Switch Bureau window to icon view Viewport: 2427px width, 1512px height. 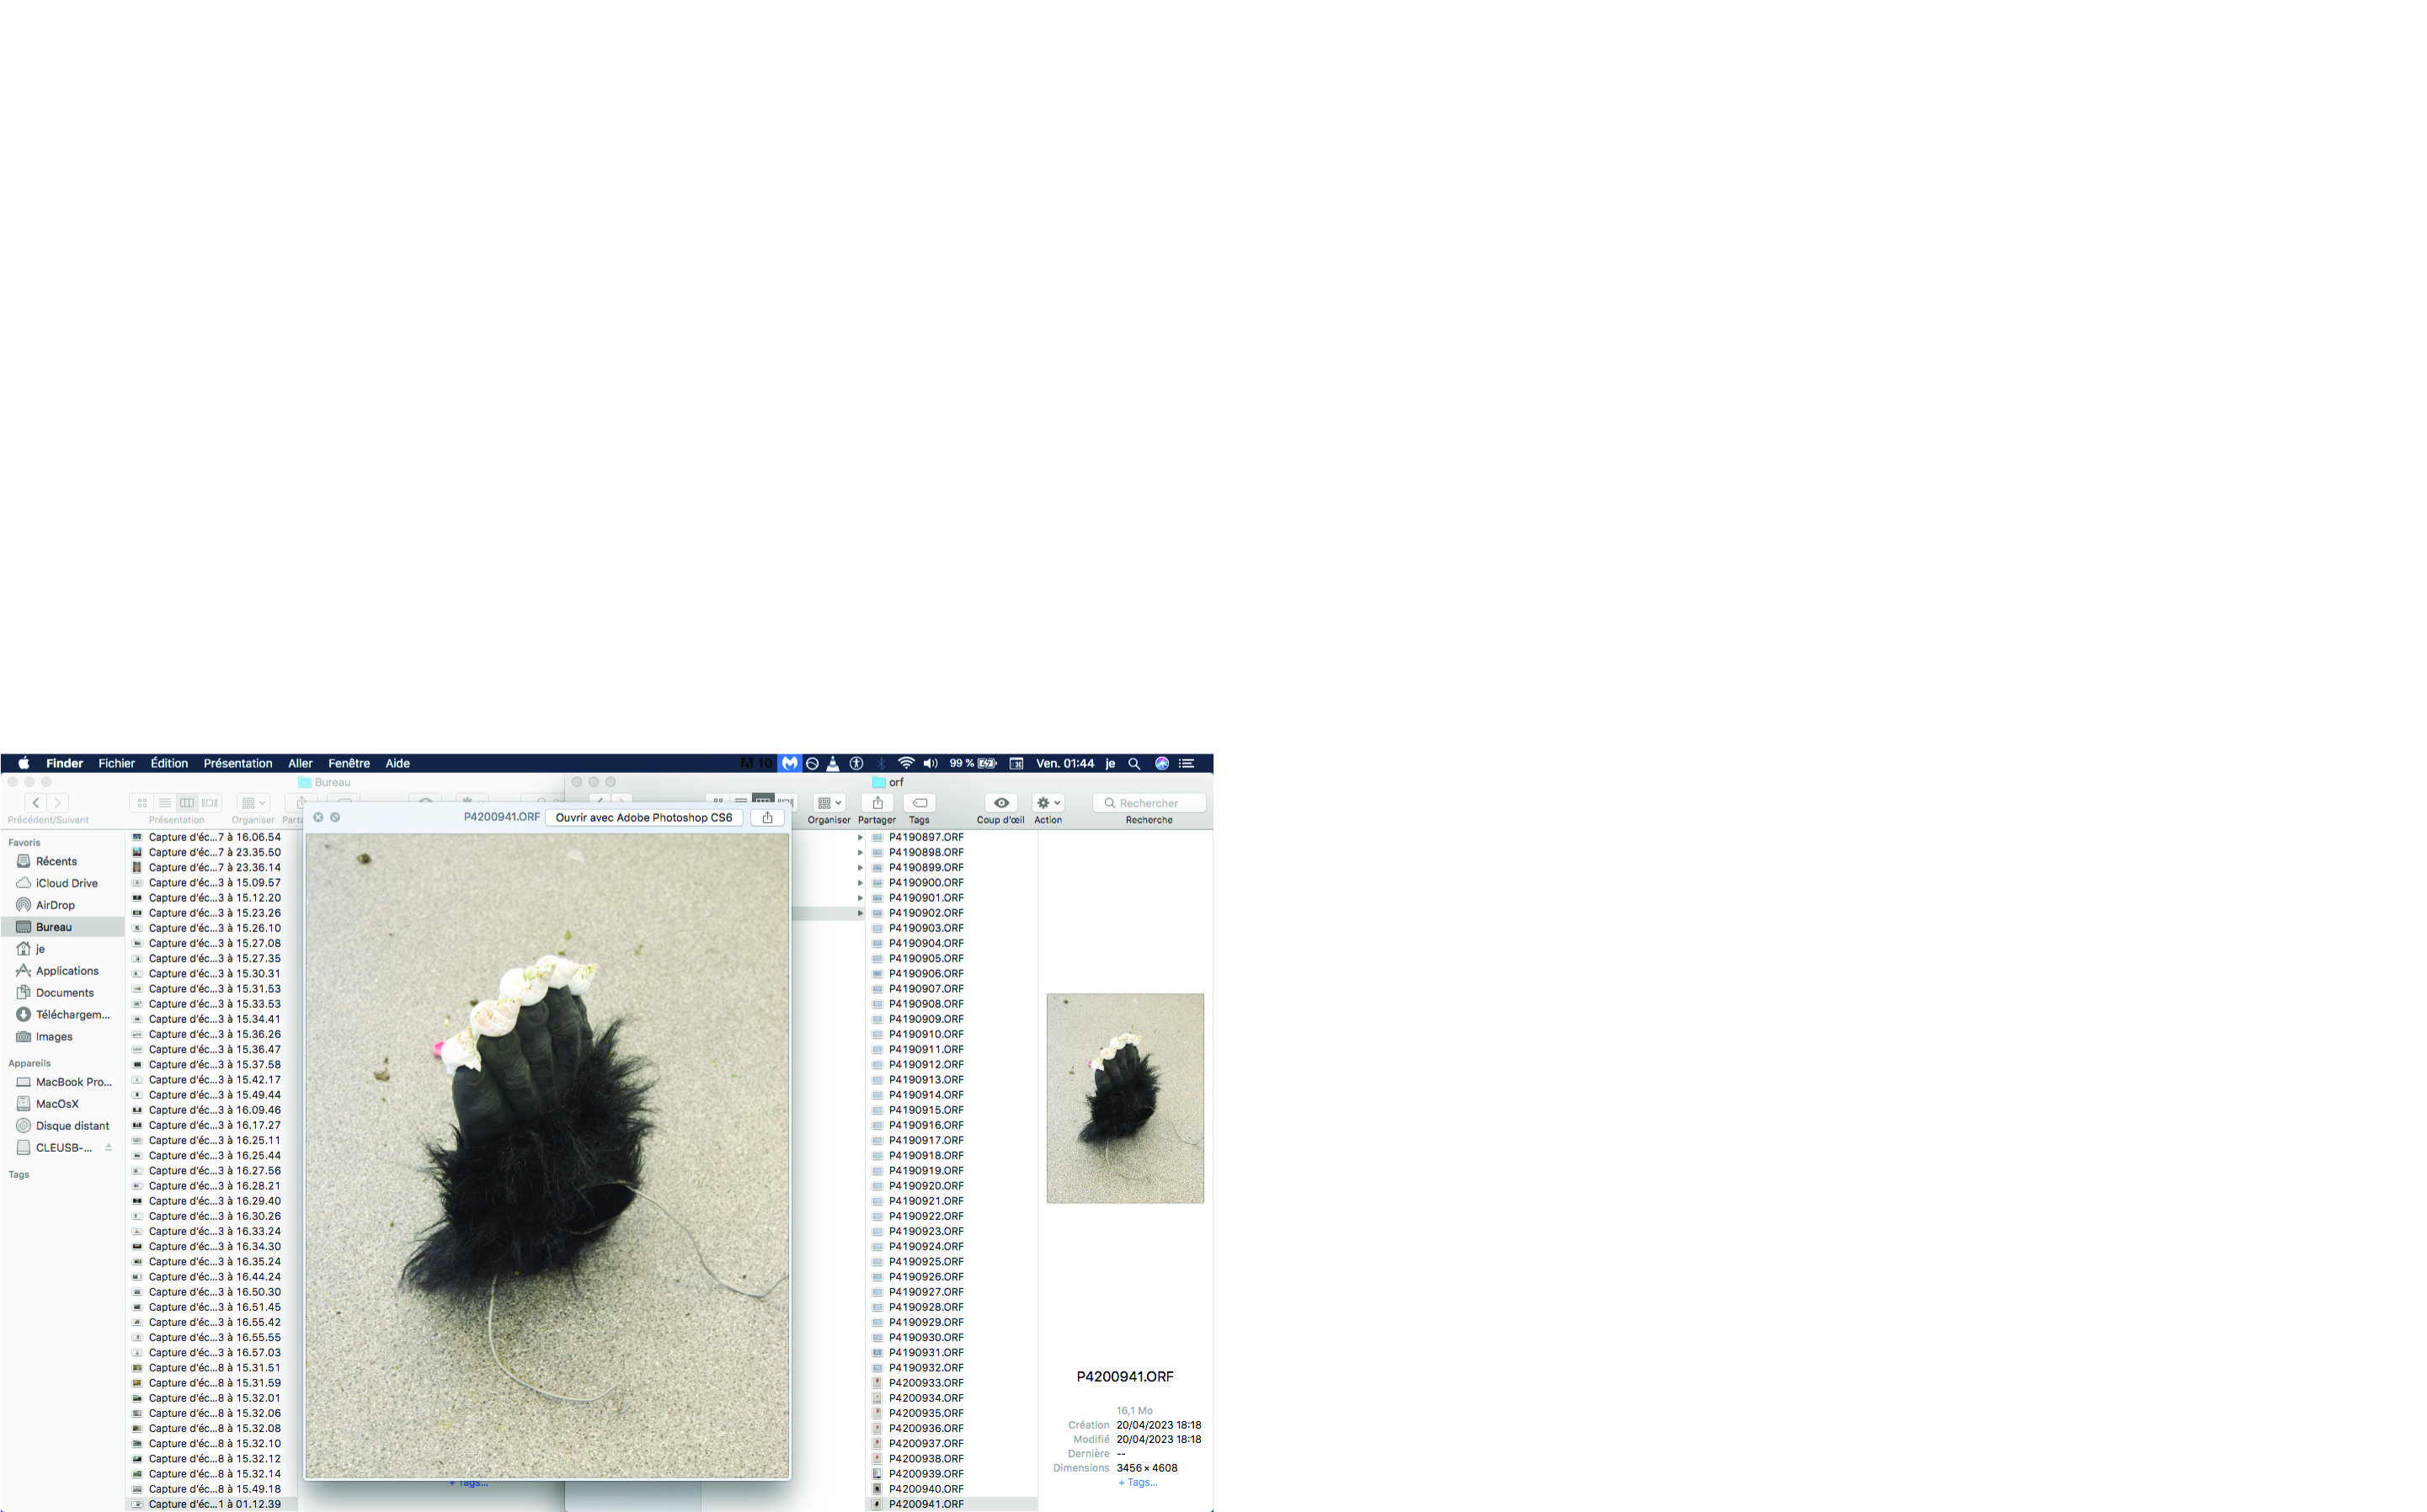tap(142, 803)
